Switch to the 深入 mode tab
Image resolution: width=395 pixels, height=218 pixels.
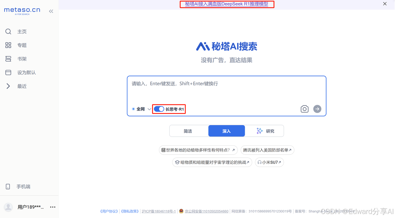[227, 131]
